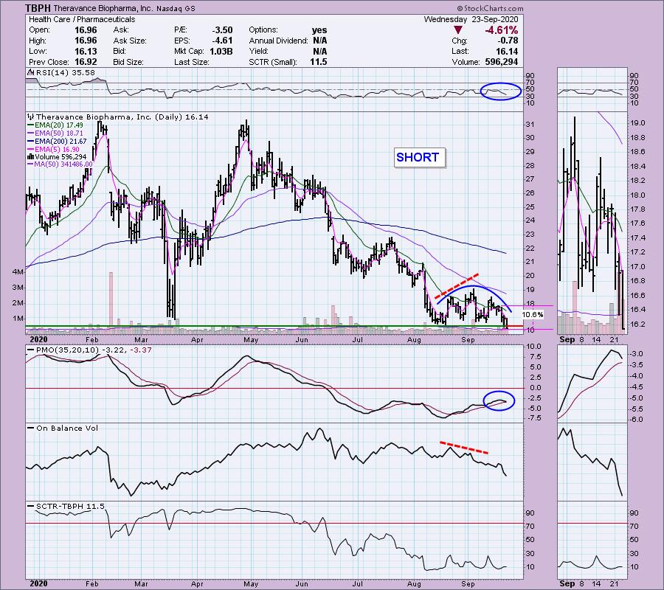The image size is (664, 590).
Task: Click the 10.6% range label
Action: pos(532,315)
